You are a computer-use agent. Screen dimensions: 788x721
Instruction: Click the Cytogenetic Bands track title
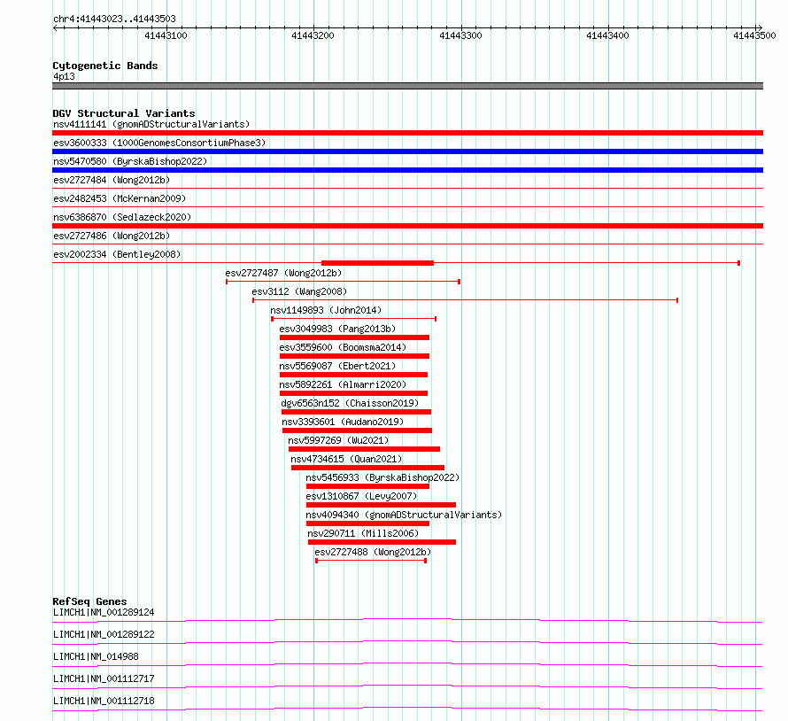(105, 66)
